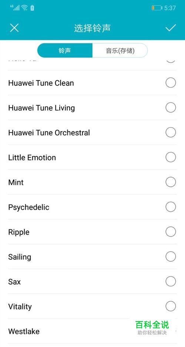Tap the X cancel icon
The width and height of the screenshot is (185, 347).
click(x=14, y=28)
